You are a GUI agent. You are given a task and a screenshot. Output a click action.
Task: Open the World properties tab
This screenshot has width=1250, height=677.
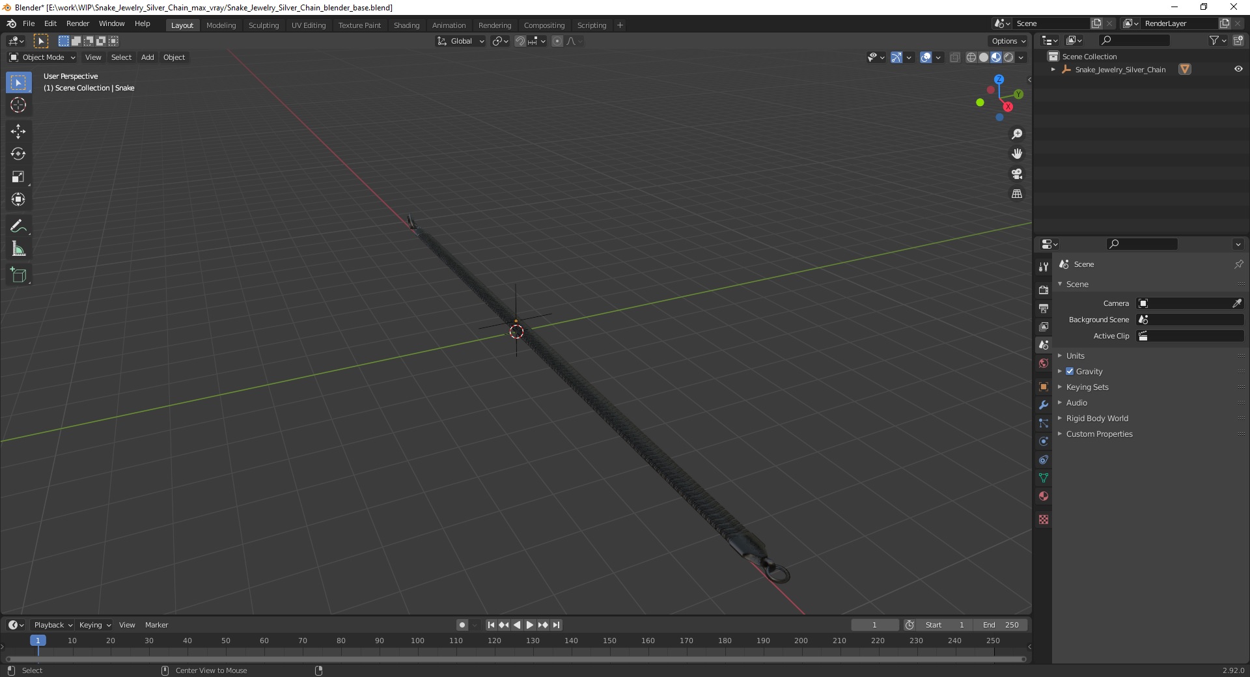(x=1044, y=363)
